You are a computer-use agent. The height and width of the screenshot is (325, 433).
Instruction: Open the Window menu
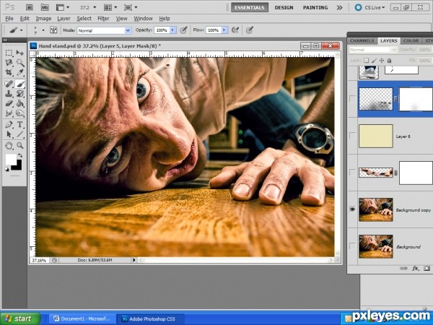(144, 19)
